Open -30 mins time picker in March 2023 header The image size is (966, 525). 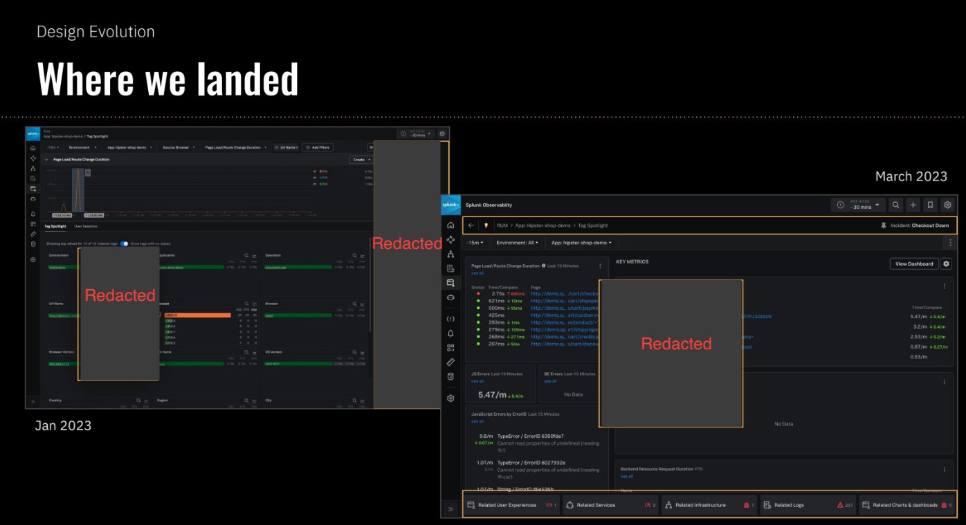pyautogui.click(x=858, y=205)
